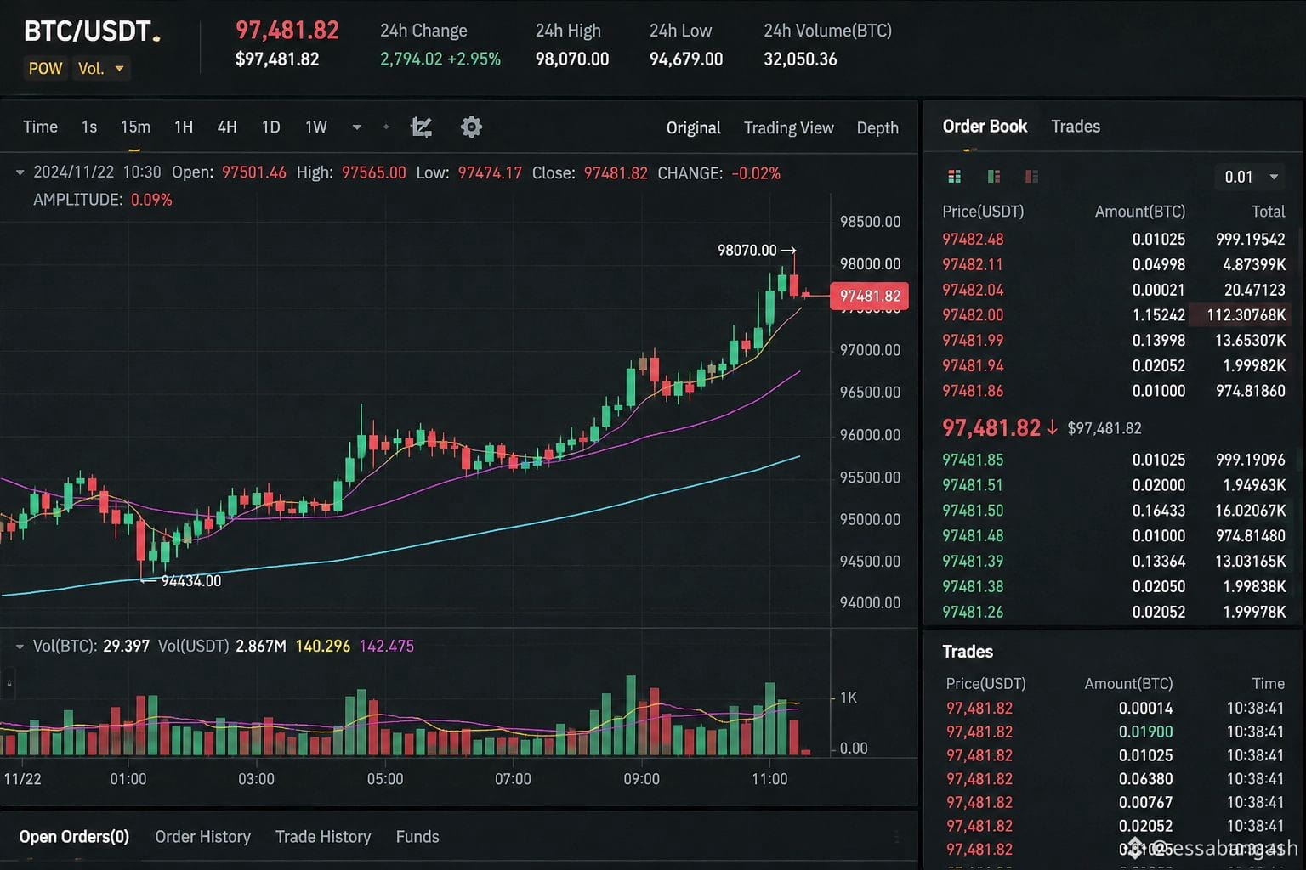Screen dimensions: 1306x870
Task: Select the 1s interval
Action: coord(89,127)
